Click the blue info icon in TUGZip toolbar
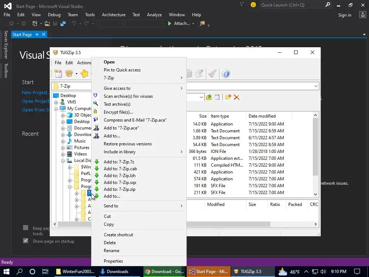This screenshot has height=277, width=369. pos(226,74)
